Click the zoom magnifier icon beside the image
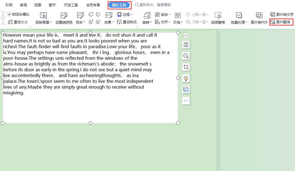The image size is (295, 171). click(186, 56)
